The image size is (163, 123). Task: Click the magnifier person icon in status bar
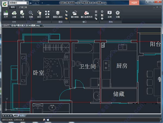(x=44, y=120)
